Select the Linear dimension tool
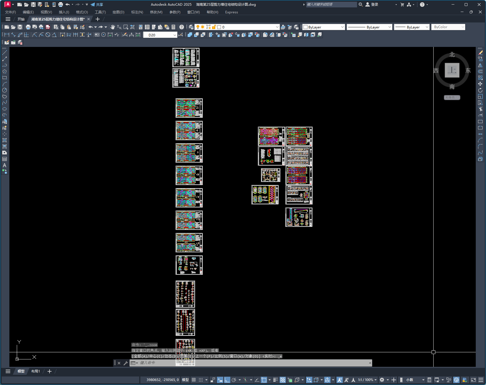The image size is (486, 385). point(7,35)
